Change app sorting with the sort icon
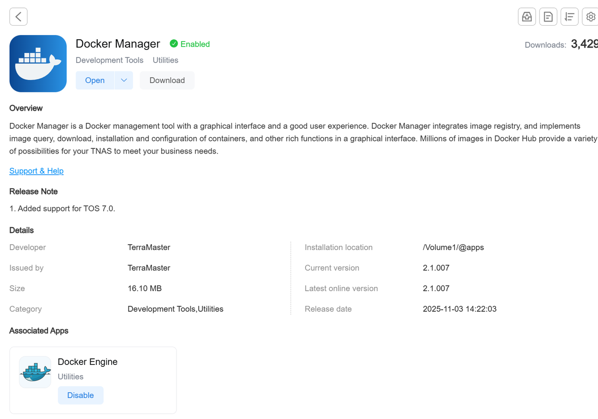The width and height of the screenshot is (598, 419). click(x=570, y=16)
